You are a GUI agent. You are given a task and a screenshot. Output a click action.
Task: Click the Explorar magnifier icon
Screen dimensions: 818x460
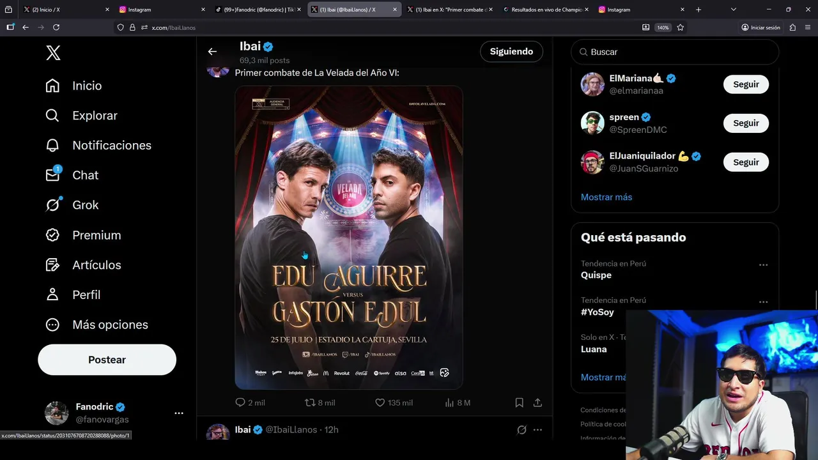tap(52, 116)
